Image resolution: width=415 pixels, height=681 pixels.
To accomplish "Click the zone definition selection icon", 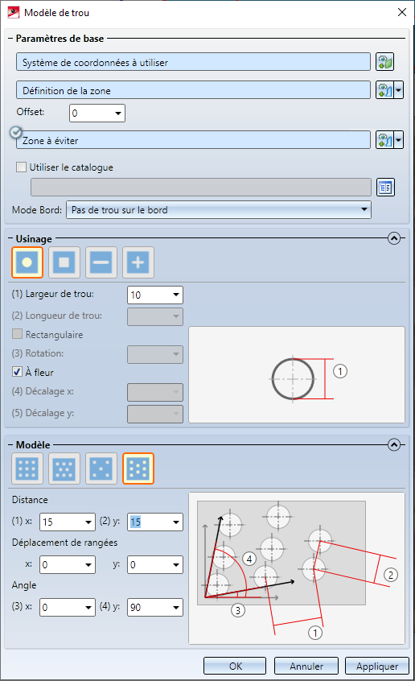I will click(x=384, y=90).
